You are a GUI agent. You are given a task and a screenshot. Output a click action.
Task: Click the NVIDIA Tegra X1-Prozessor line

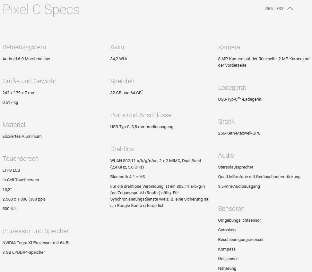pyautogui.click(x=36, y=243)
